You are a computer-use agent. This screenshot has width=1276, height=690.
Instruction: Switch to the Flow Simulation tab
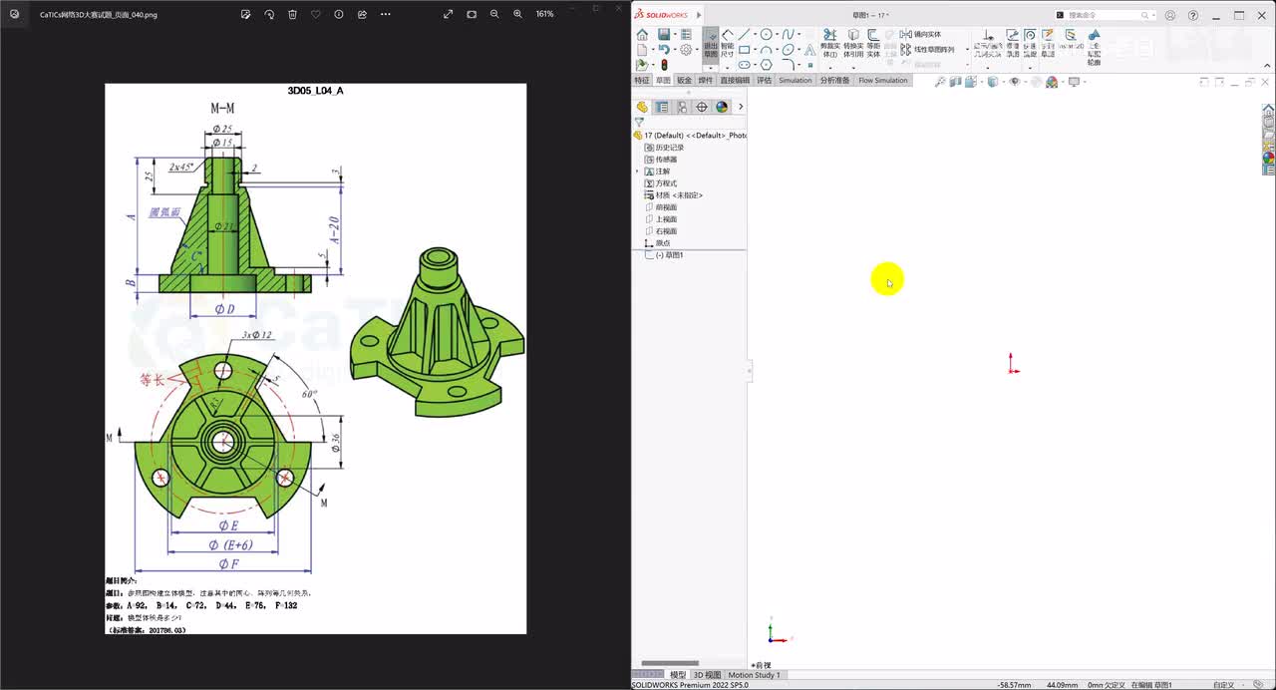(x=883, y=81)
